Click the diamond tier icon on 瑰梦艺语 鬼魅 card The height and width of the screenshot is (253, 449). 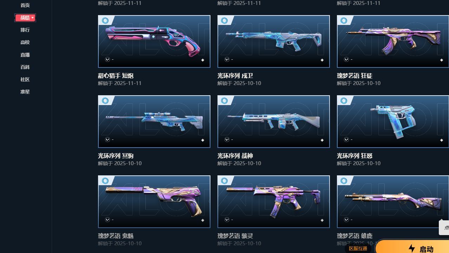tap(202, 220)
